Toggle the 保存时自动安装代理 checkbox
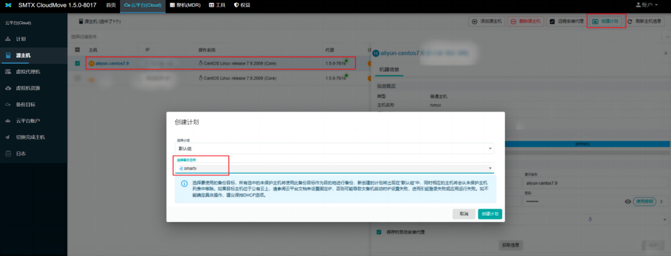Viewport: 671px width, 256px height. coord(379,232)
